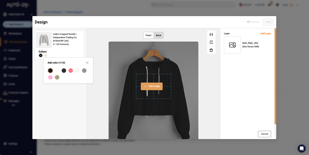Image resolution: width=309 pixels, height=155 pixels.
Task: Click the image upload placeholder under Layer
Action: (x=232, y=45)
